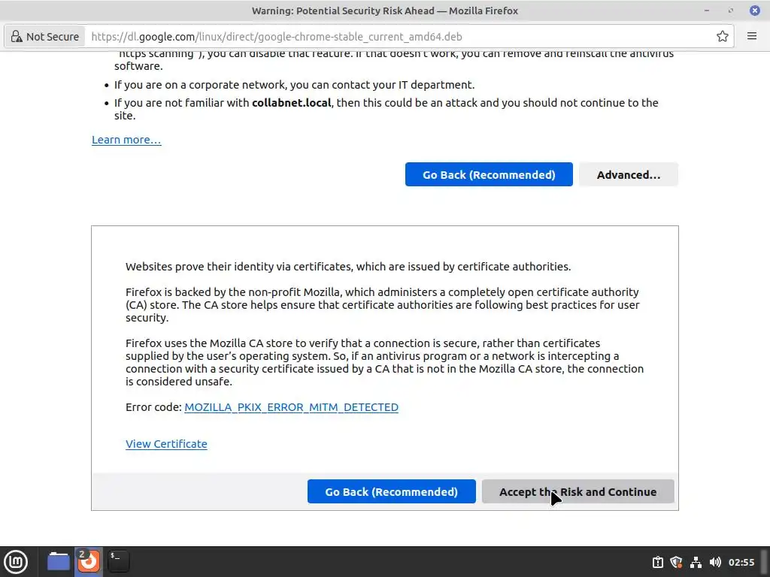Click the upper Go Back (Recommended) button

tap(489, 174)
